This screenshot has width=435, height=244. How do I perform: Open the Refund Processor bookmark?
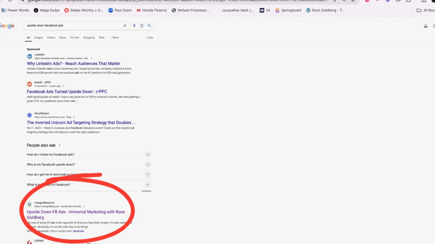(x=191, y=10)
